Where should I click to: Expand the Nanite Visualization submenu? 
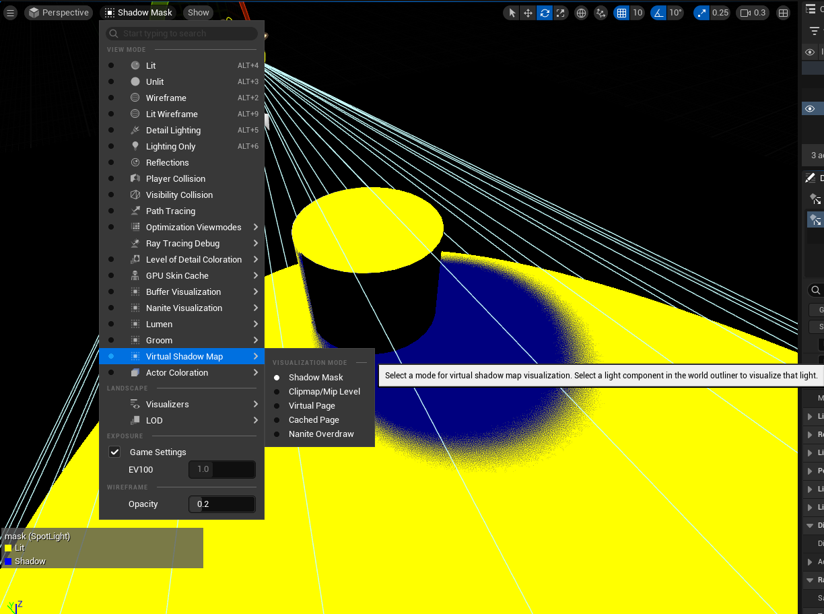tap(184, 308)
